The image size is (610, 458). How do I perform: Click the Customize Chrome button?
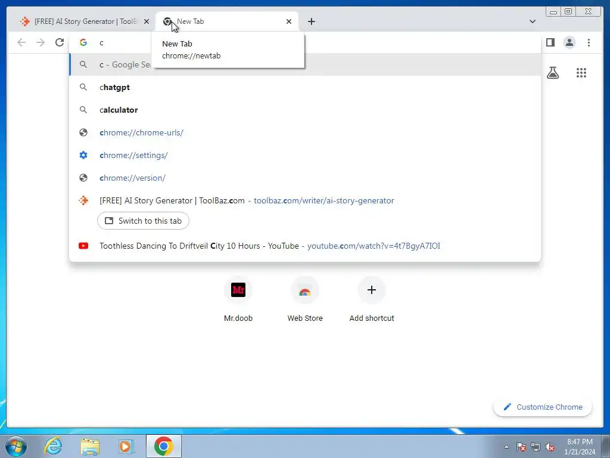coord(543,407)
